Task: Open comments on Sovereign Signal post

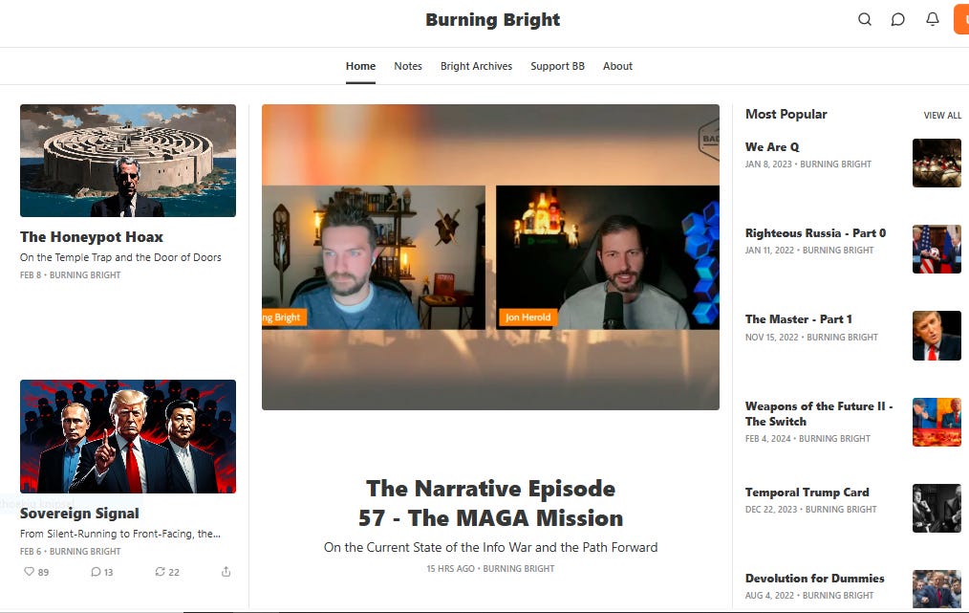Action: click(x=102, y=572)
